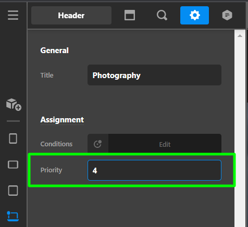This screenshot has width=248, height=227.
Task: Click the Priority label text
Action: [51, 170]
